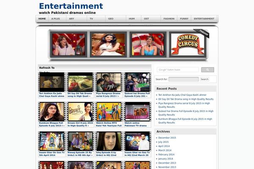Open the ENTERTAINMENT menu item
This screenshot has height=169, width=254.
click(x=204, y=19)
